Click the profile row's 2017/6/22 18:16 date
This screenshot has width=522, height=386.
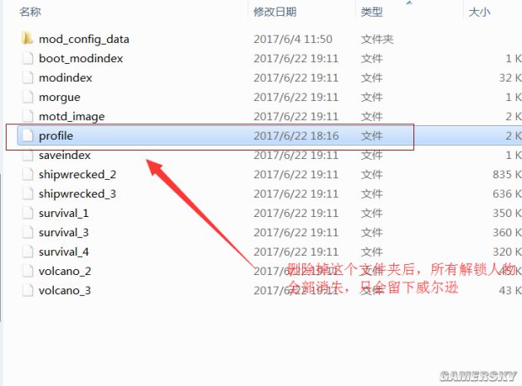296,135
